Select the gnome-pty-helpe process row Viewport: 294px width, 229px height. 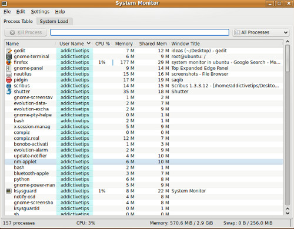click(x=144, y=115)
